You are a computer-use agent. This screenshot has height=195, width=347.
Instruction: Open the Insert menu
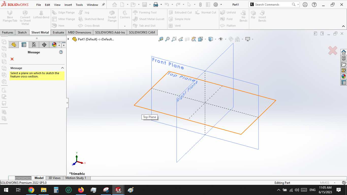[x=68, y=5]
